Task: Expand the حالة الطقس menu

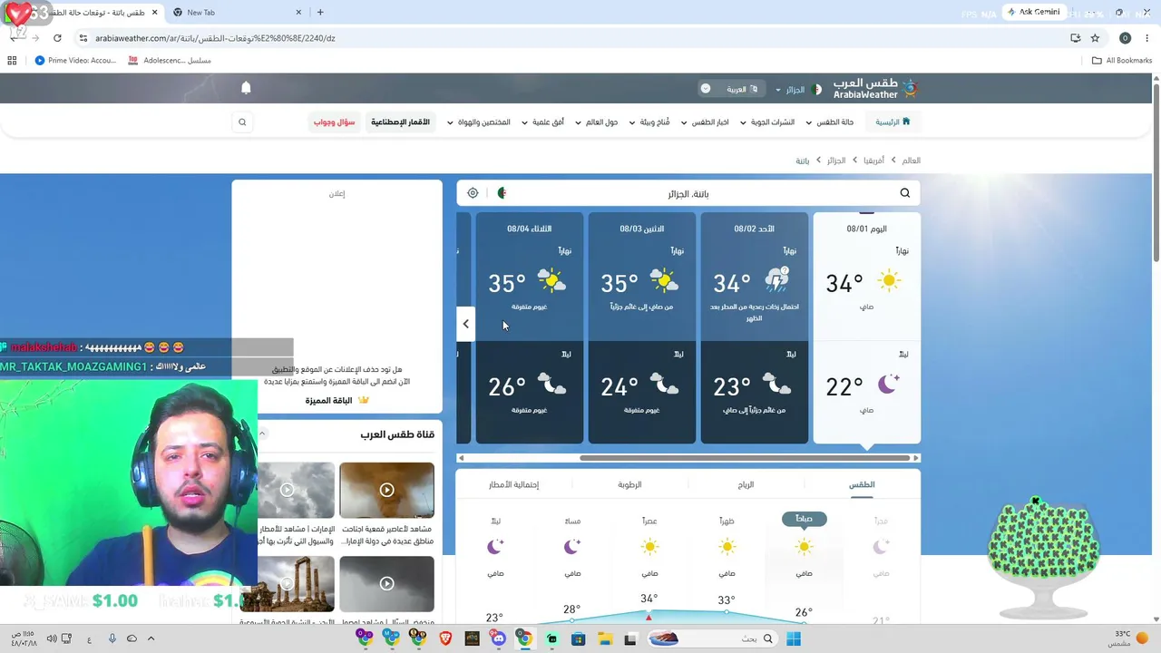Action: click(x=829, y=122)
